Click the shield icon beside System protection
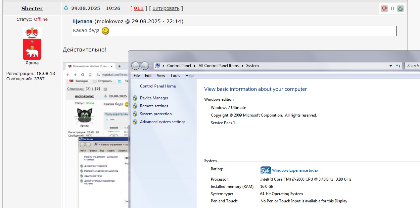Image resolution: width=420 pixels, height=208 pixels. pos(135,114)
